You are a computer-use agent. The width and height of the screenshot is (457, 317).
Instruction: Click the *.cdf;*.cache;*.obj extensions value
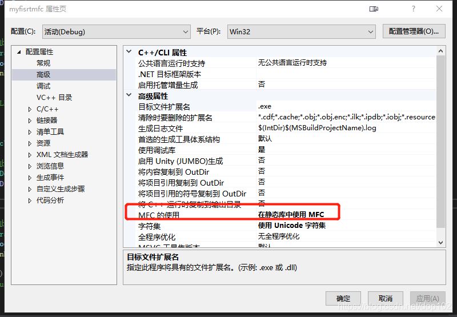coord(347,117)
